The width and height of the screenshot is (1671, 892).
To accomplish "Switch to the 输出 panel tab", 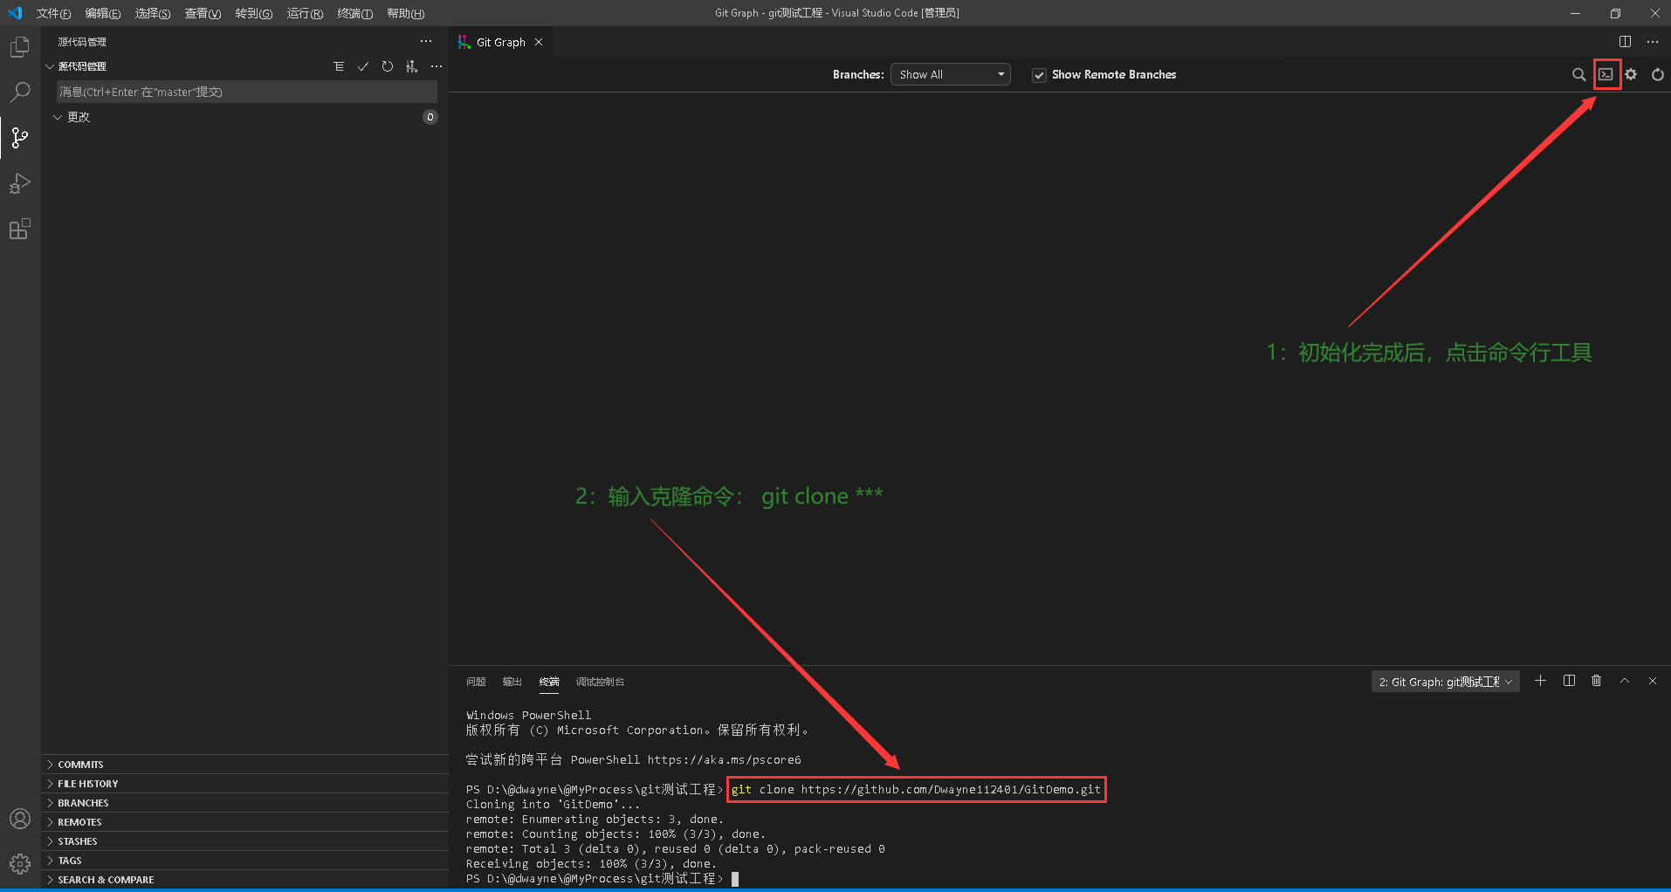I will coord(512,682).
